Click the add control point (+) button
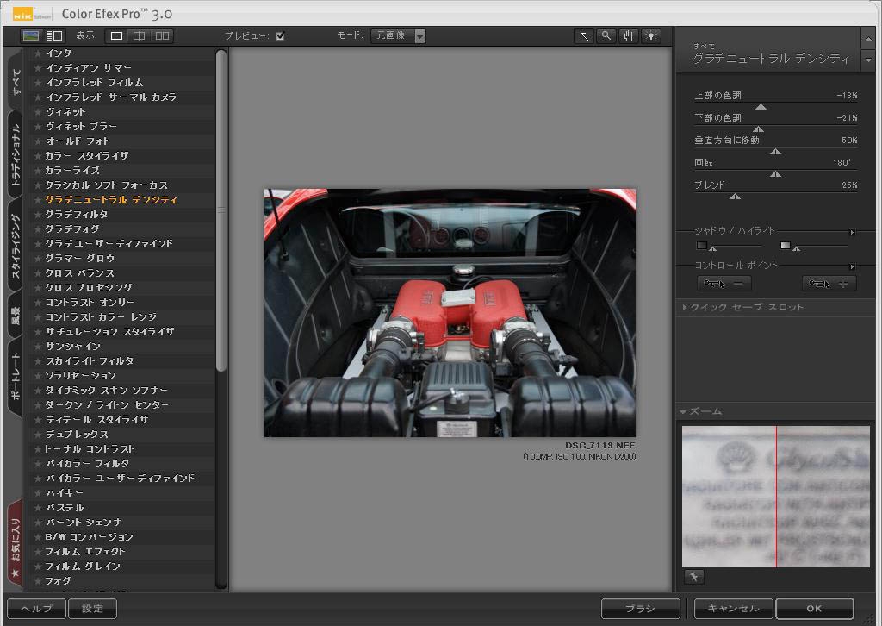 (829, 283)
